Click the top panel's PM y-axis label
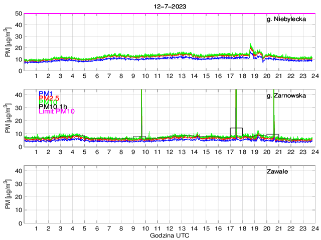This screenshot has height=240, width=321. tap(8, 42)
